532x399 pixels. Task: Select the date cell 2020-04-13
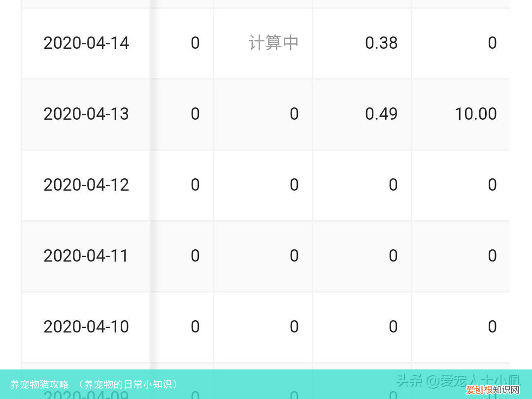pyautogui.click(x=86, y=114)
